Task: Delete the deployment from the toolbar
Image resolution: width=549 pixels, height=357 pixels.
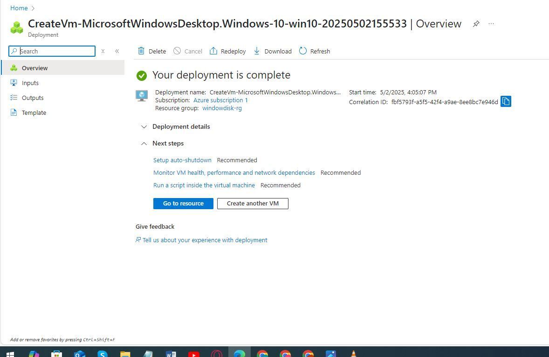Action: pyautogui.click(x=152, y=51)
